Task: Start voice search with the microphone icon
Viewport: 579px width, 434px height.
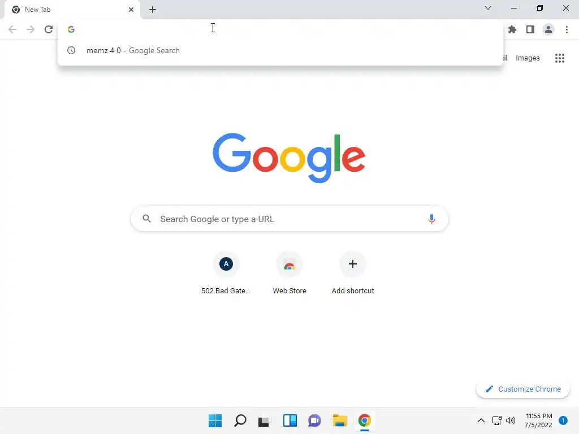Action: 431,219
